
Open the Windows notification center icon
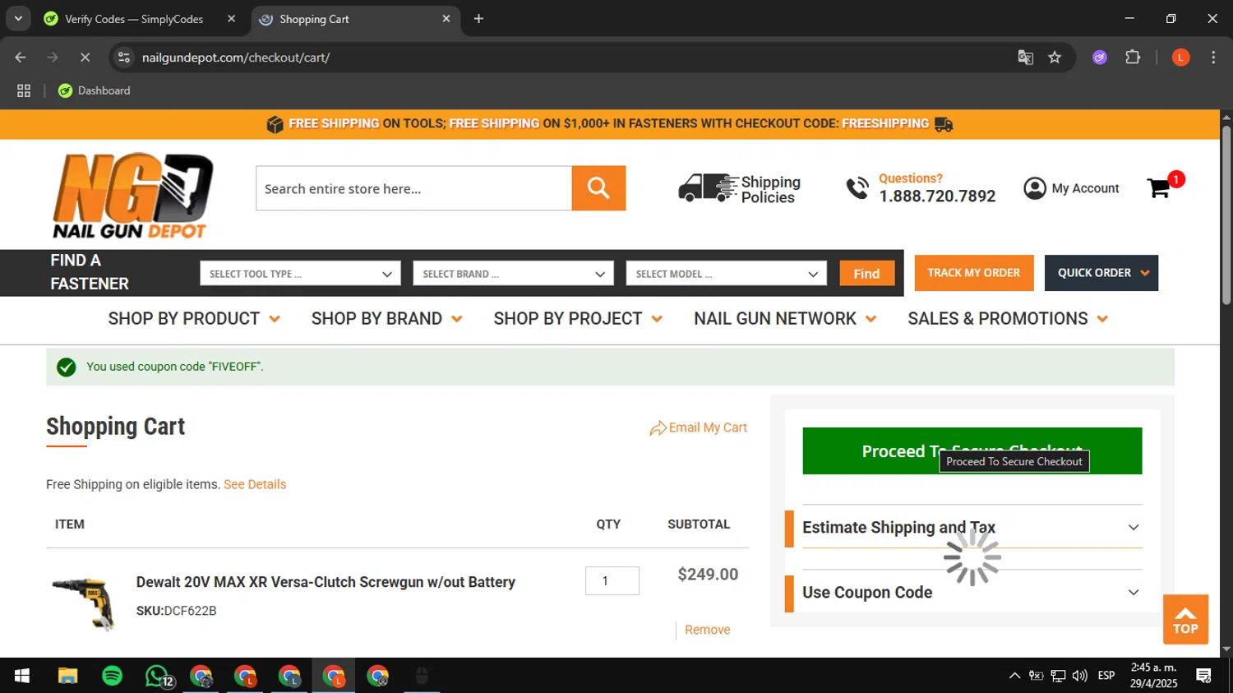1204,676
